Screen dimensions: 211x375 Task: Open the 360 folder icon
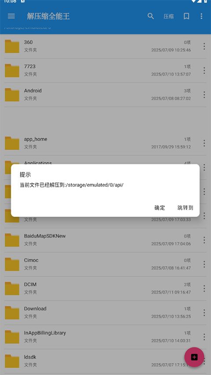[12, 46]
